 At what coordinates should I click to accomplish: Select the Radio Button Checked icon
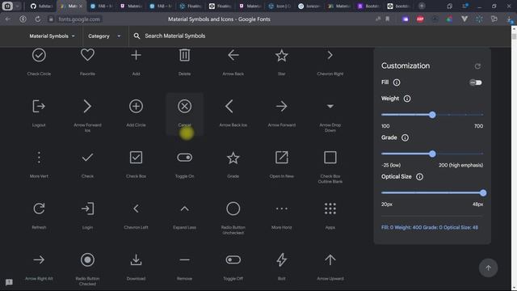tap(87, 259)
